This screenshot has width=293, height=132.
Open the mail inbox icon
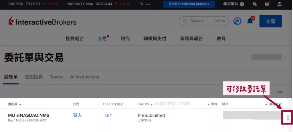pos(267,4)
